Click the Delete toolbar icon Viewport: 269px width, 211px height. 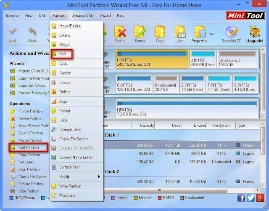pos(120,32)
